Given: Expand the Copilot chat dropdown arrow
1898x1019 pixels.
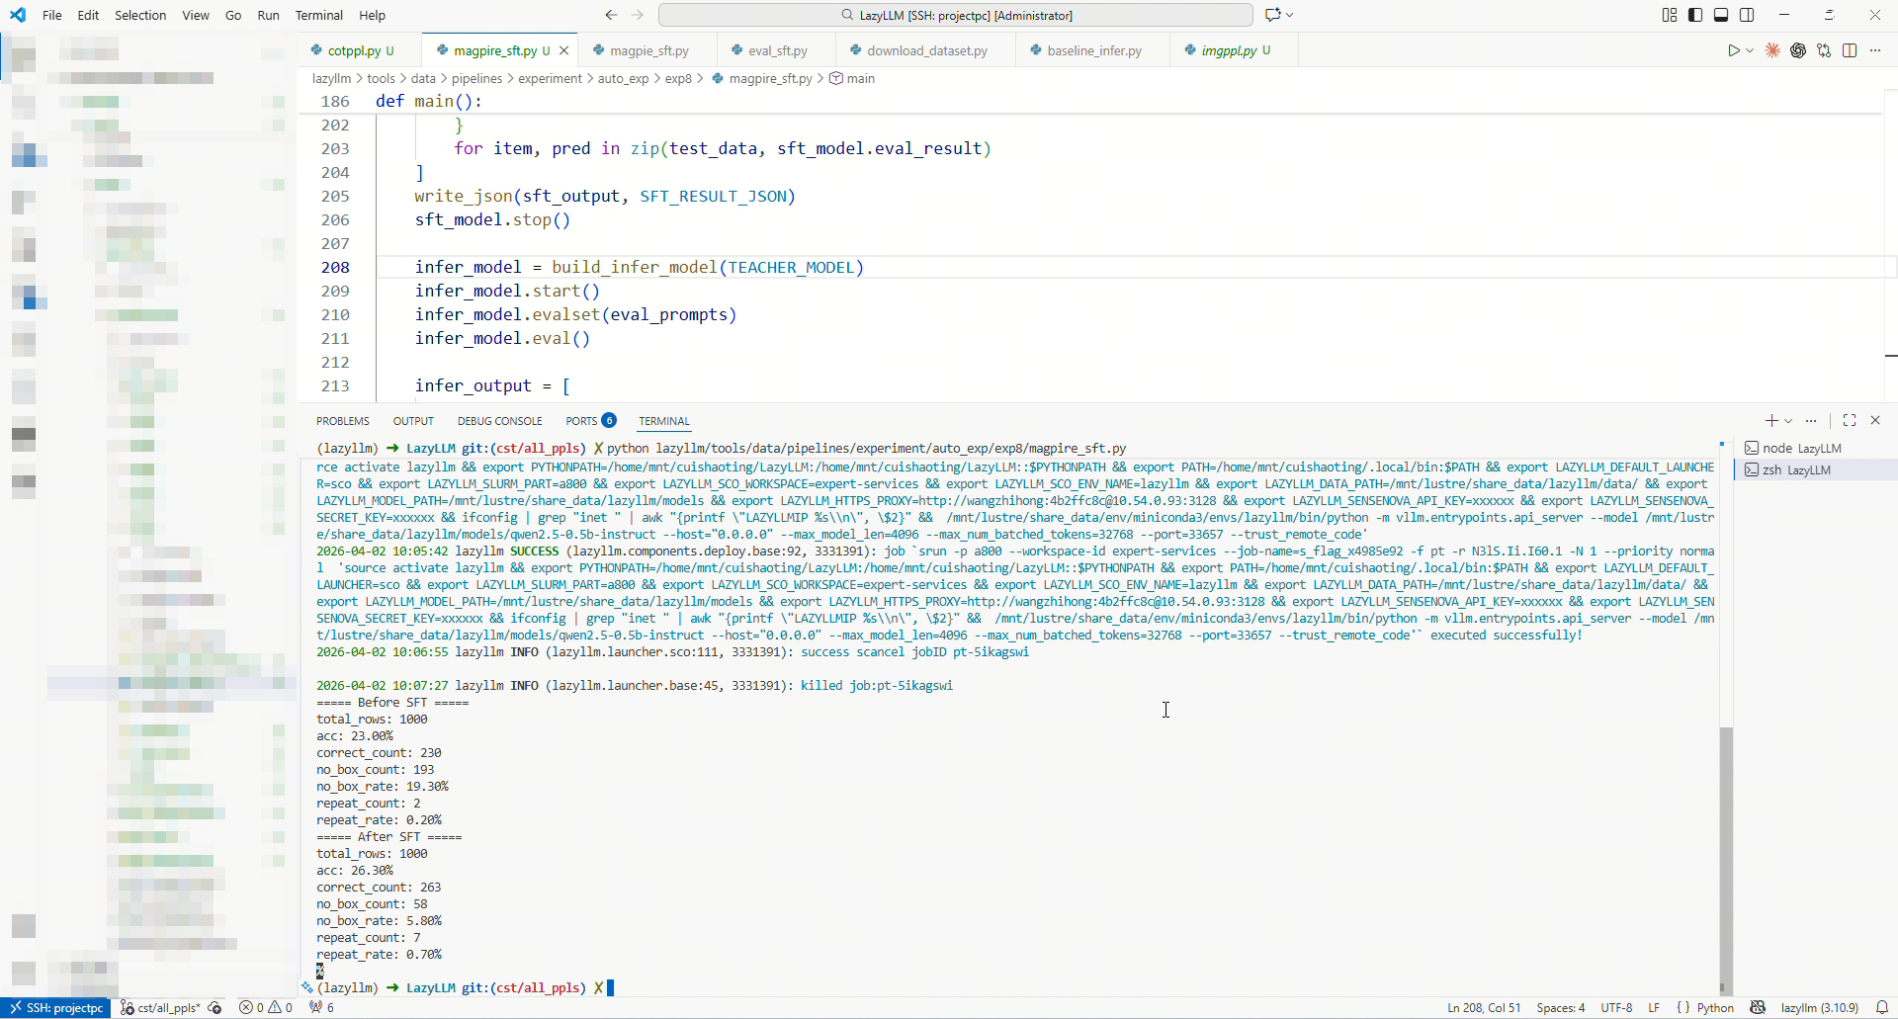Looking at the screenshot, I should pos(1290,15).
